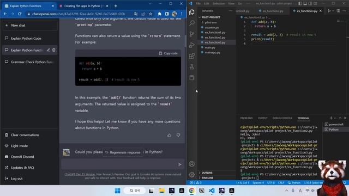Open VS Code Edit menu
Viewport: 349px width, 196px height.
tap(206, 3)
